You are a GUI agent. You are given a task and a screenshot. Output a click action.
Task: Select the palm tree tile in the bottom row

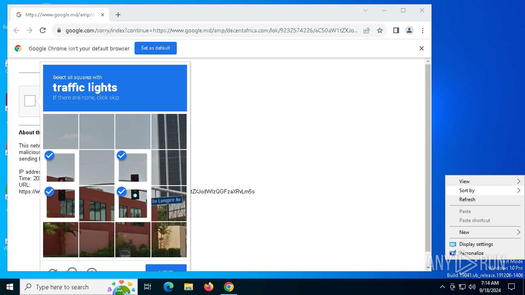(x=61, y=240)
